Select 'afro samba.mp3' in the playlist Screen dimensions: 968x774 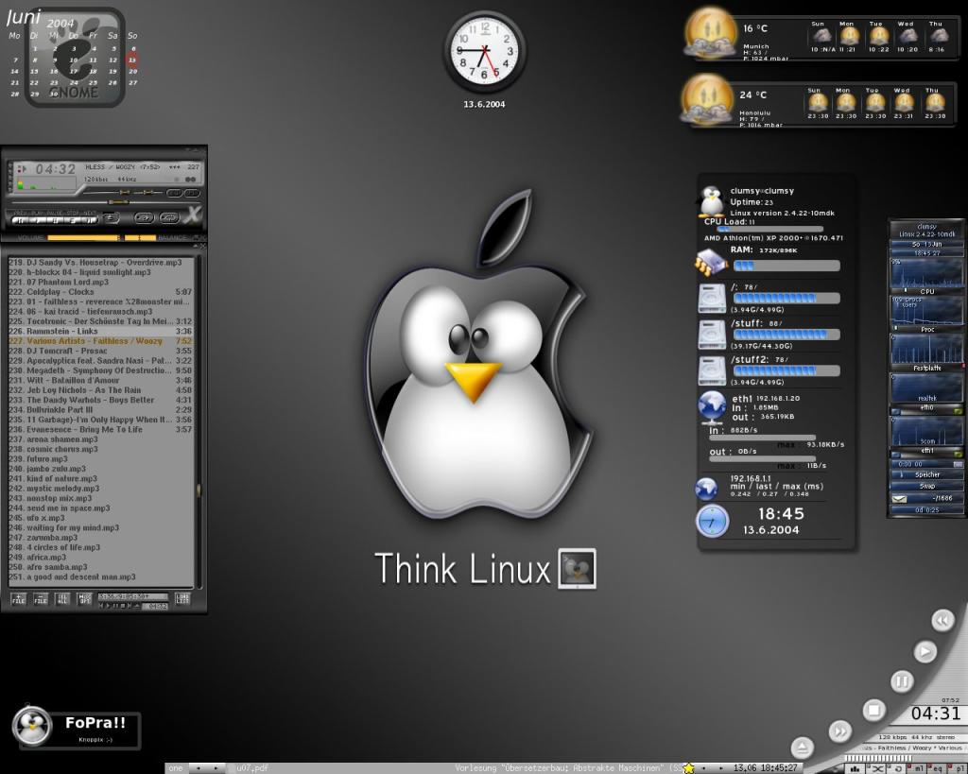[x=100, y=567]
